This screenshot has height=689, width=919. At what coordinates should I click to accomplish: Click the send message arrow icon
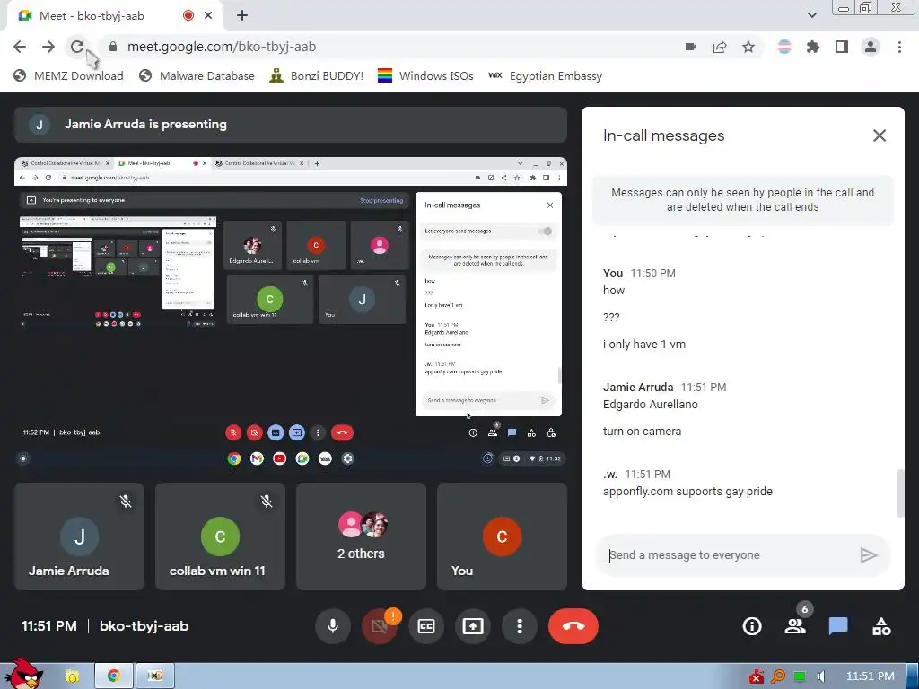point(869,554)
